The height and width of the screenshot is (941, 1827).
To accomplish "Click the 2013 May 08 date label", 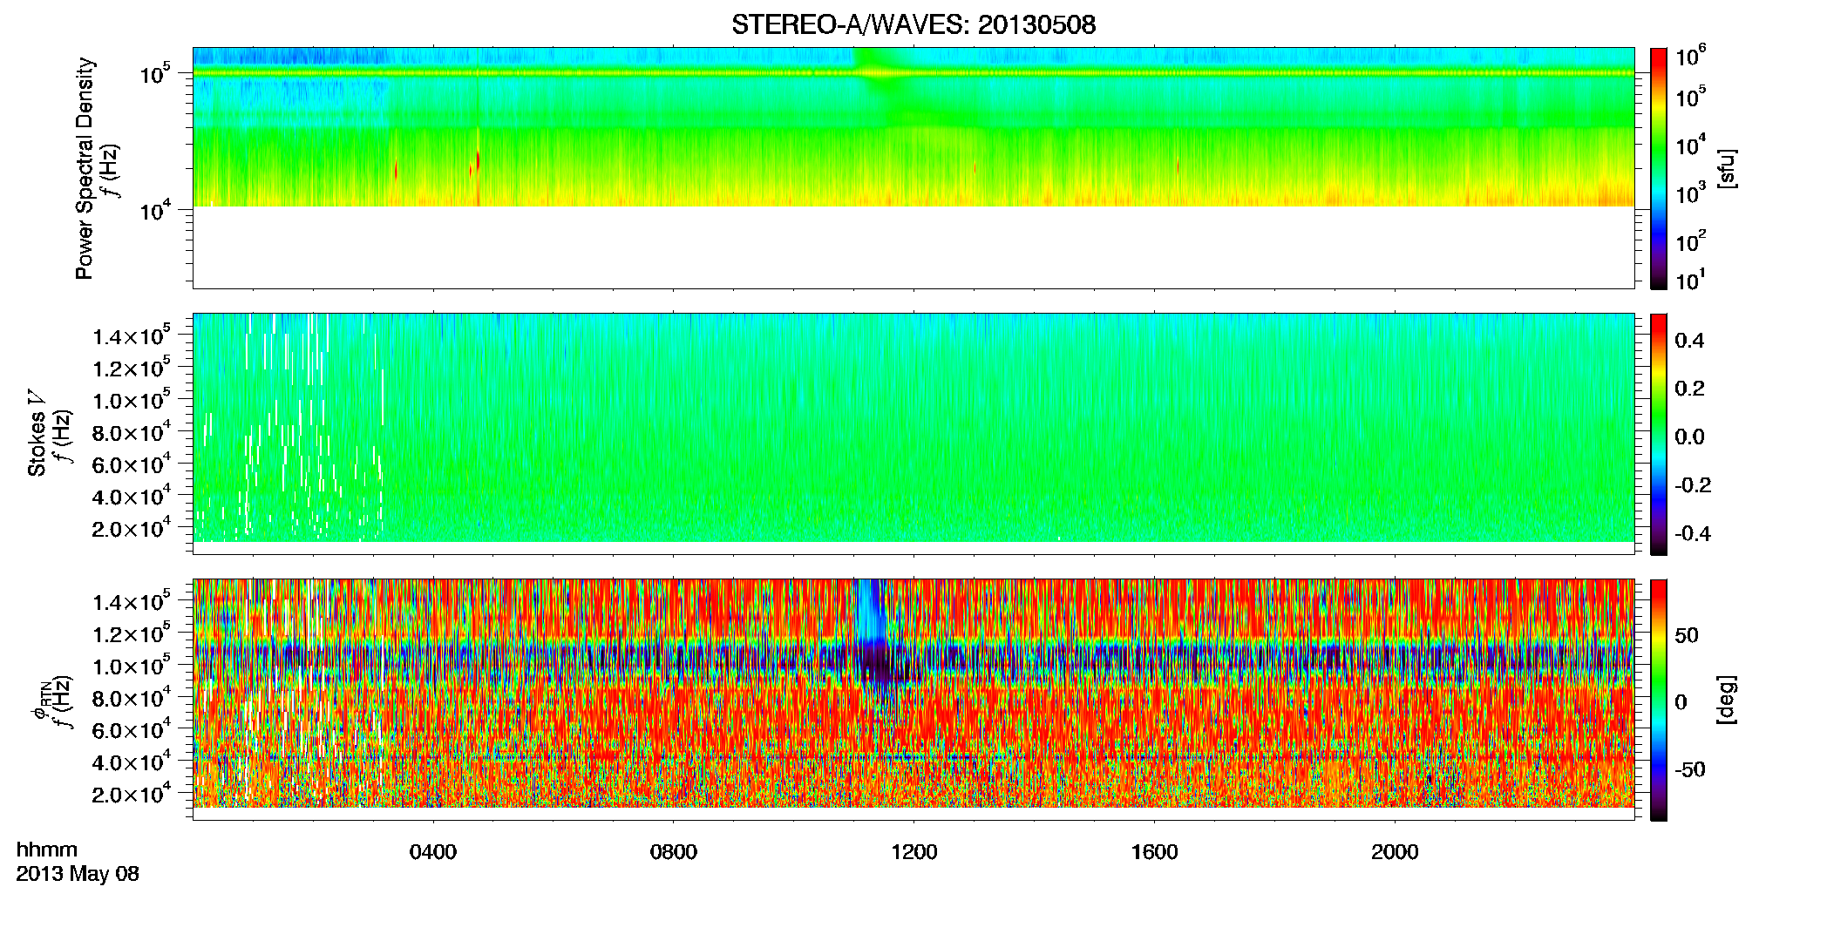I will 78,874.
